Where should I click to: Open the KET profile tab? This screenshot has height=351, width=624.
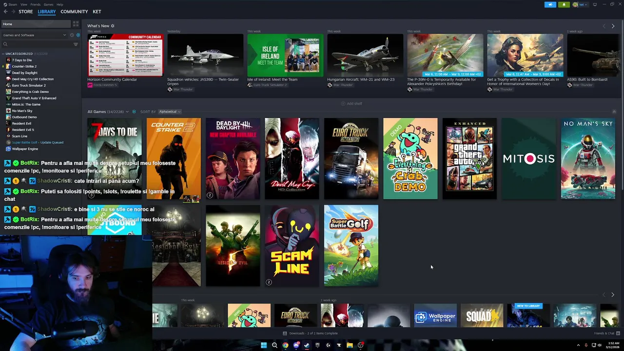(97, 12)
